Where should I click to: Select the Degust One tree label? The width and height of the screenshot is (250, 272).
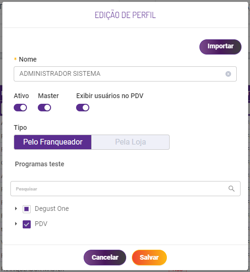[52, 209]
